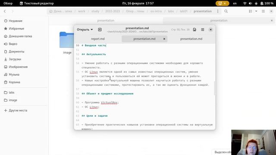Viewport: 276px width, 155px height.
Task: Open the en keyboard layout switcher
Action: (235, 3)
